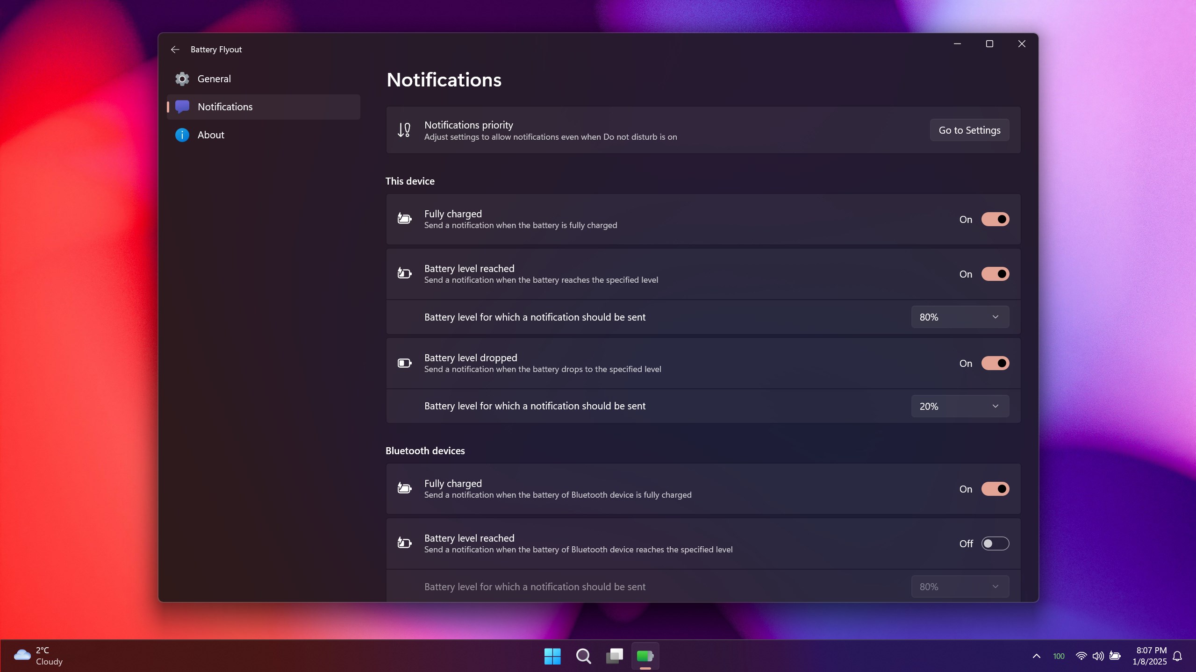Screen dimensions: 1196x672
Task: Disable This device Fully charged notification
Action: [995, 219]
